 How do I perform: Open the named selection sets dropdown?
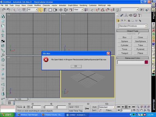click(130, 10)
